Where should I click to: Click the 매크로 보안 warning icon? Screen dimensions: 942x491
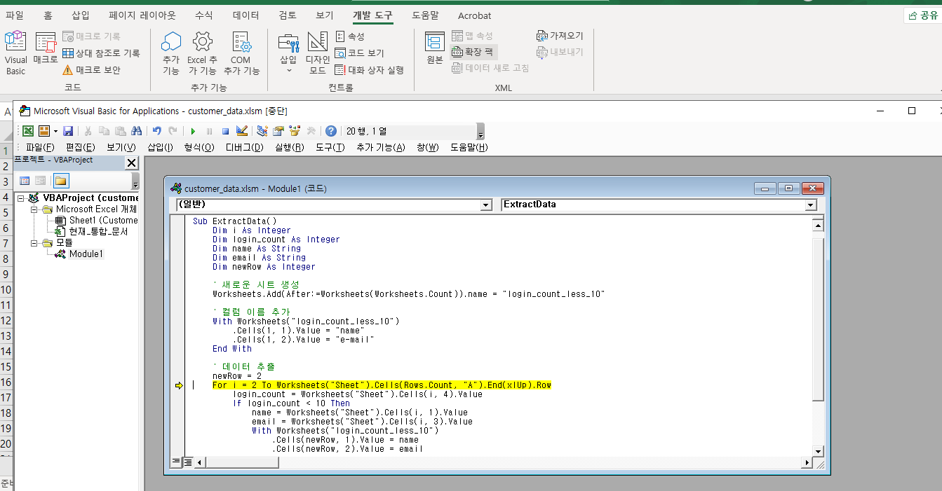(67, 70)
